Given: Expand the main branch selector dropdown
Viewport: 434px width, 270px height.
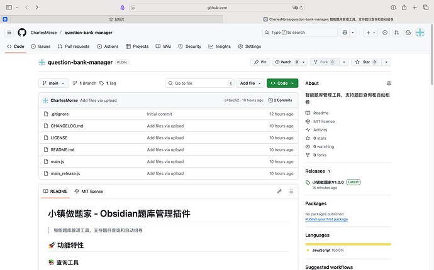Looking at the screenshot, I should [x=53, y=83].
